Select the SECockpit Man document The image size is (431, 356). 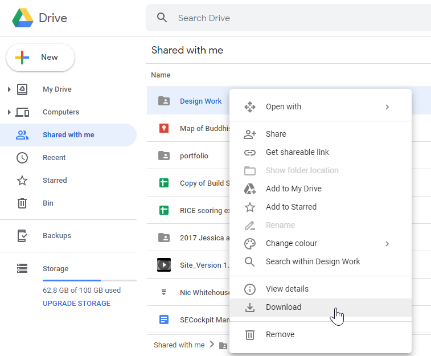click(x=204, y=320)
